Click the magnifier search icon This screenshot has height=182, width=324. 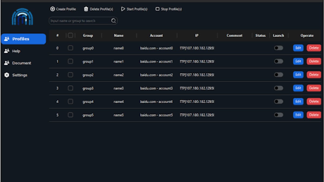pos(113,21)
